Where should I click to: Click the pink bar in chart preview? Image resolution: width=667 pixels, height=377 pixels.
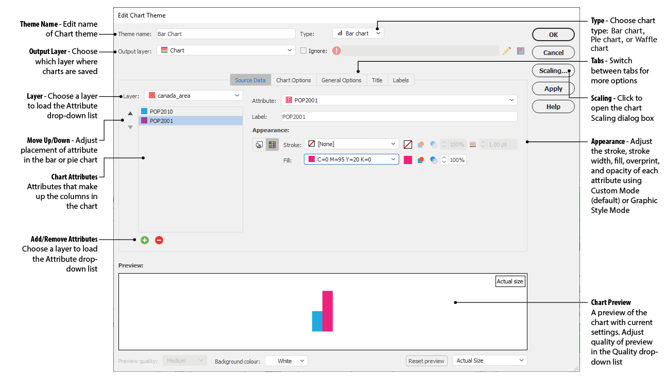coord(328,311)
